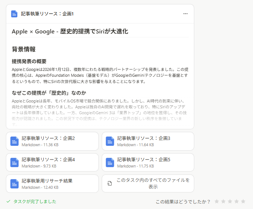253x209 pixels.
Task: Click the file icon for 記事執筆リソース:企画5
Action: [x=110, y=163]
